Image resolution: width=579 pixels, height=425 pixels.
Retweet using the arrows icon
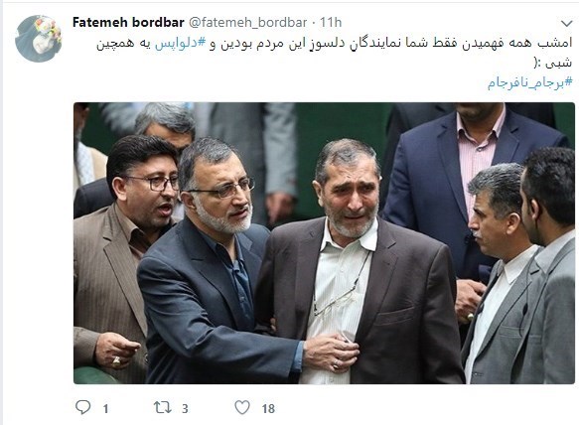click(163, 408)
